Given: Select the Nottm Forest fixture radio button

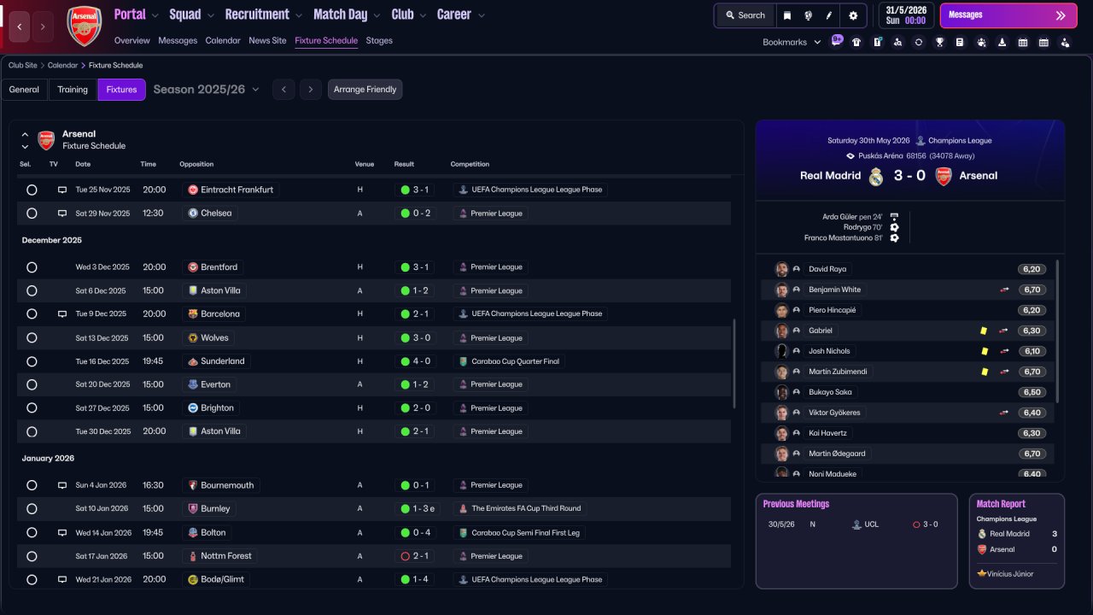Looking at the screenshot, I should 32,556.
